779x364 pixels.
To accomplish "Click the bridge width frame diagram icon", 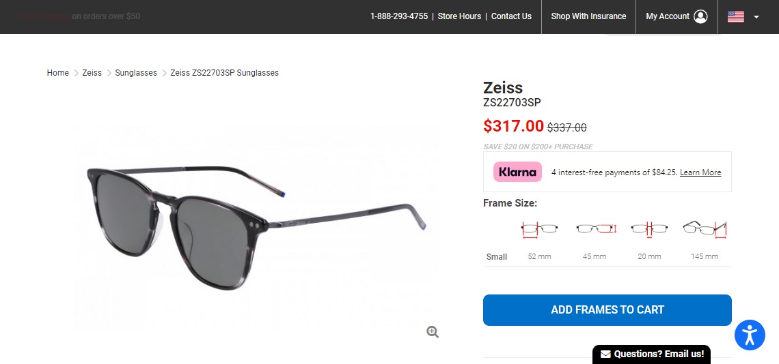I will [x=649, y=229].
